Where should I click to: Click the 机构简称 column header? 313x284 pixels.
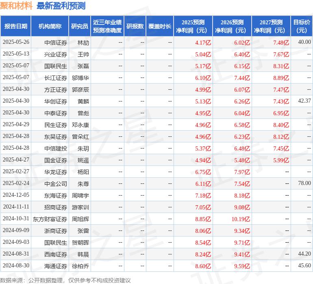(50, 26)
